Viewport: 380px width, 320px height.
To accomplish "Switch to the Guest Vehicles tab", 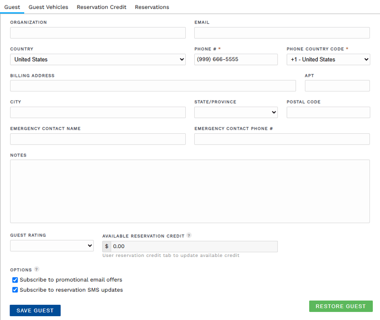I will click(x=48, y=7).
